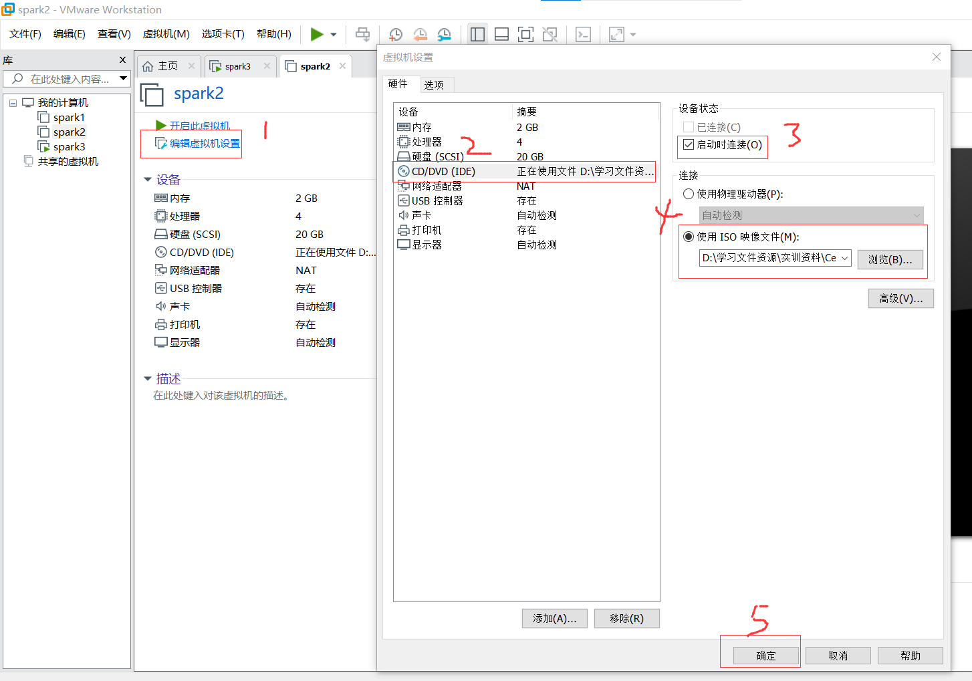This screenshot has width=972, height=681.
Task: Open the console view icon
Action: point(583,35)
